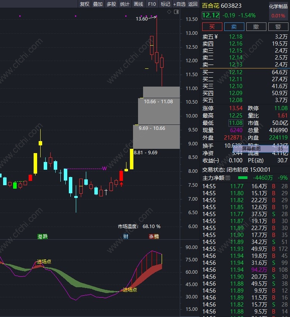290x317 pixels.
Task: Click the 内盘 value 224119
Action: tap(278, 138)
